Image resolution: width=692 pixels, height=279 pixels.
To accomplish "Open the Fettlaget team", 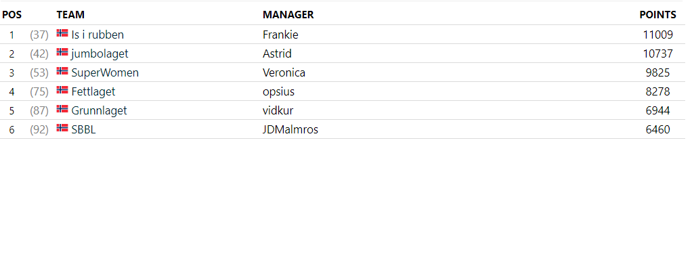I will coord(93,92).
